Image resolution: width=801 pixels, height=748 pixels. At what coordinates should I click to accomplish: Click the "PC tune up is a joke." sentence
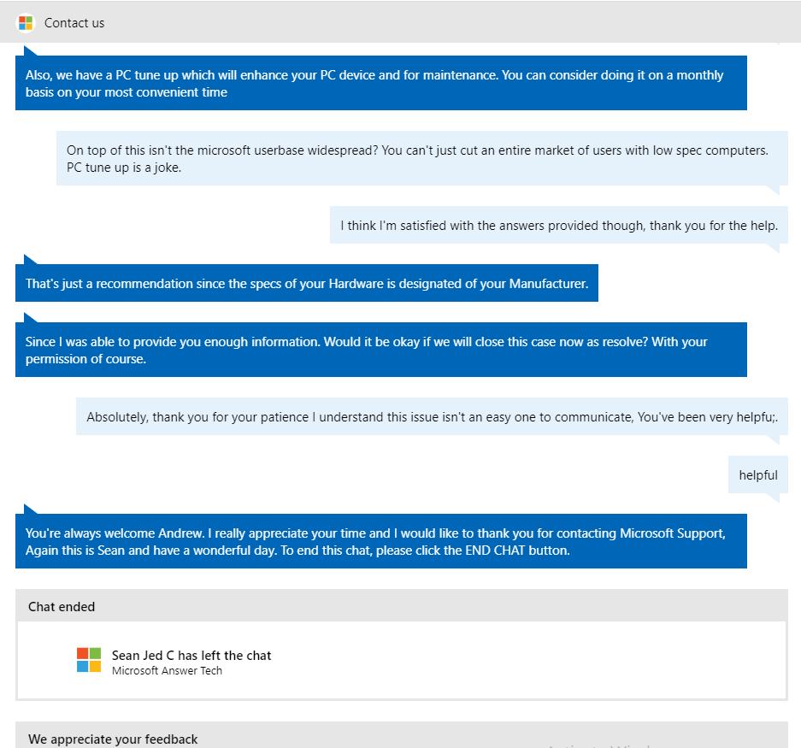coord(124,168)
